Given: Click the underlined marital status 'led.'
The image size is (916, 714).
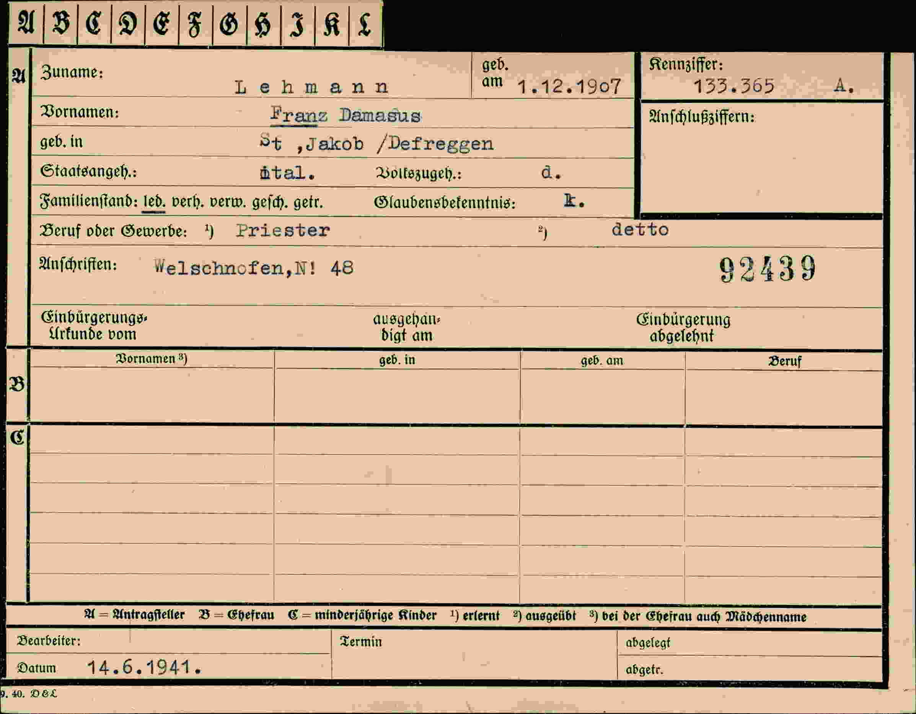Looking at the screenshot, I should [154, 202].
